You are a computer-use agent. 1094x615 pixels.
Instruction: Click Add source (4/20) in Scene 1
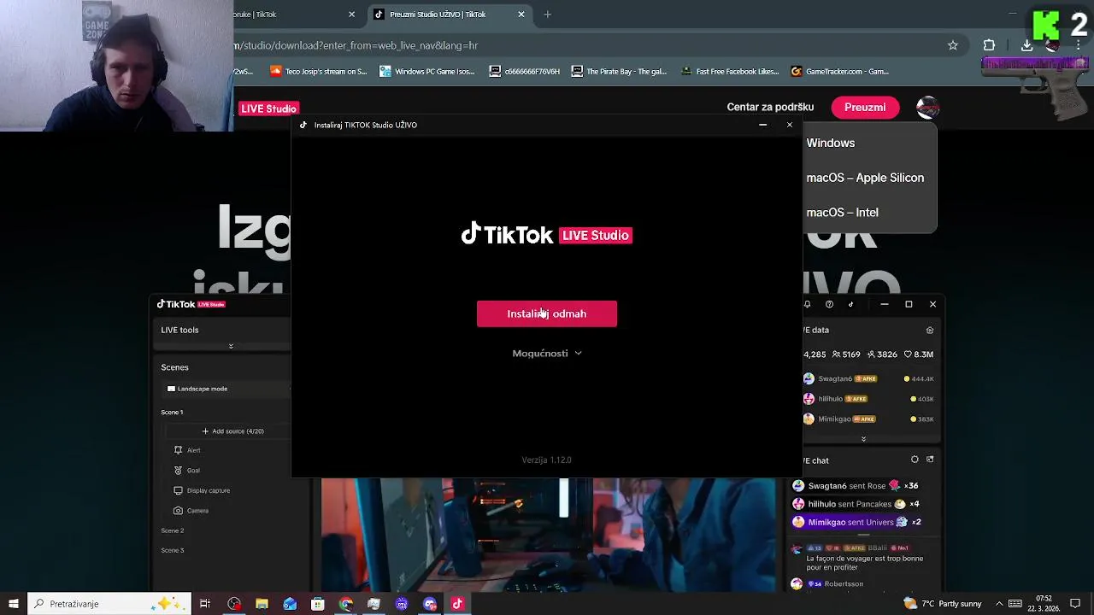232,431
